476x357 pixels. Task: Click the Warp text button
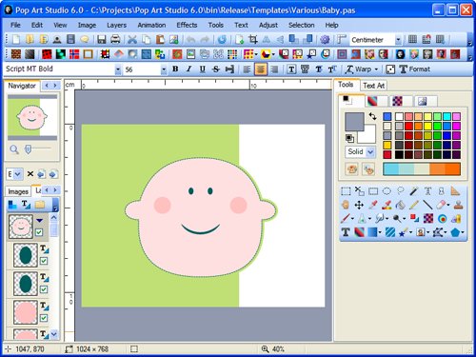(362, 69)
